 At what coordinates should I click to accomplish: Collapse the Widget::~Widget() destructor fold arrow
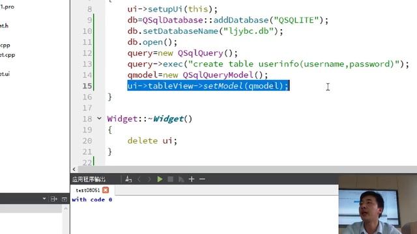(x=99, y=118)
